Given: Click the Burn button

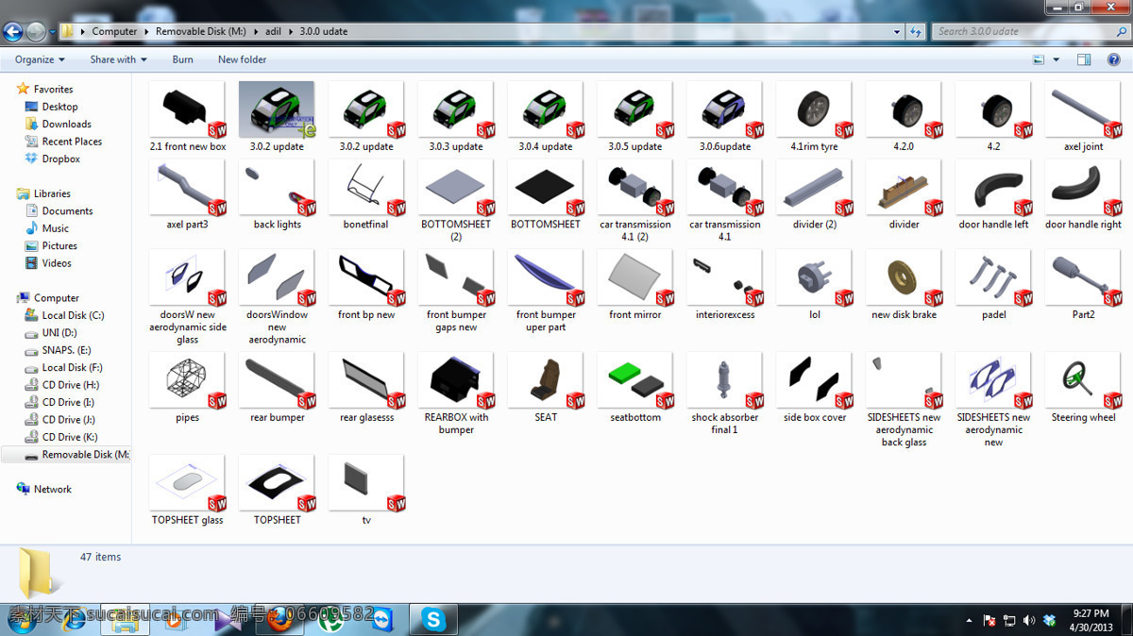Looking at the screenshot, I should click(182, 59).
